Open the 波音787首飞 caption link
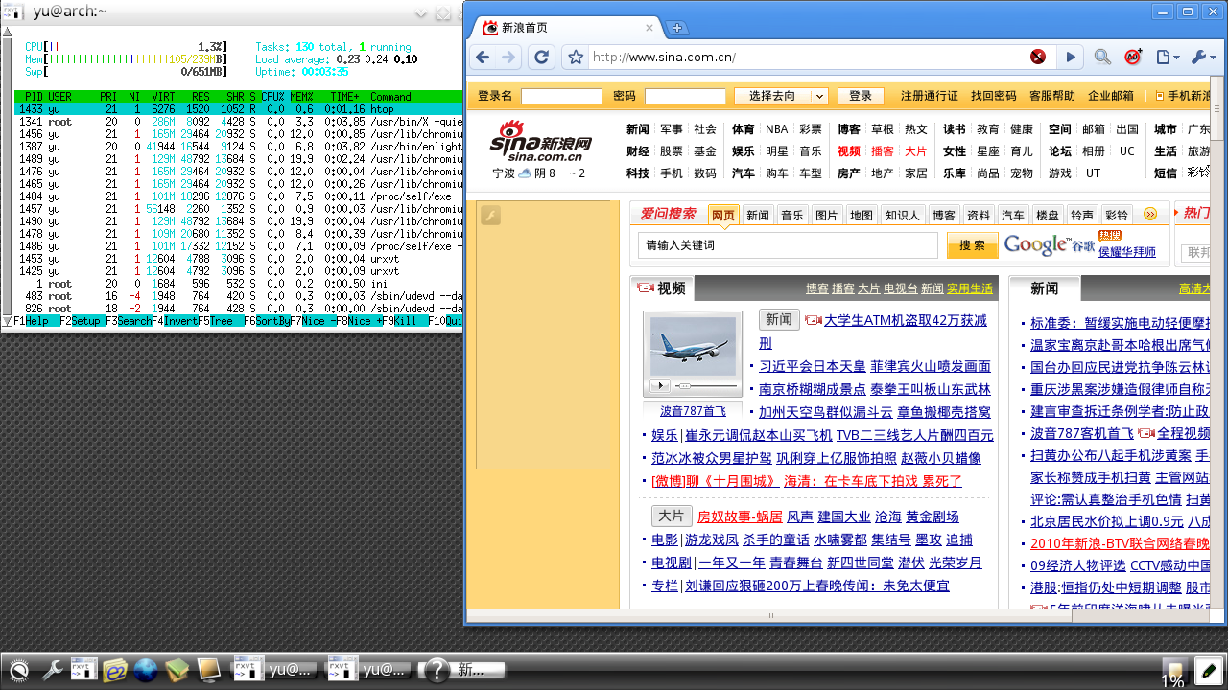The image size is (1228, 690). pyautogui.click(x=693, y=411)
